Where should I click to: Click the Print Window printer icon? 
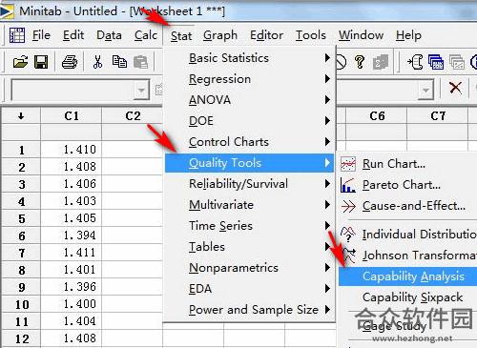(x=70, y=62)
